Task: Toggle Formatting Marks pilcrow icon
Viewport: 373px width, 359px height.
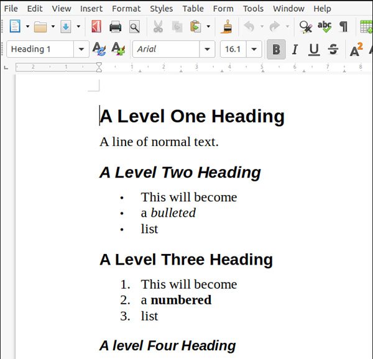Action: tap(344, 27)
